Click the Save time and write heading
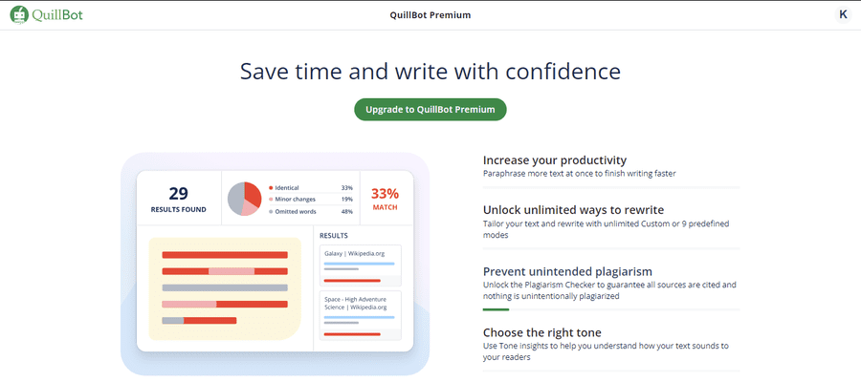This screenshot has width=861, height=382. click(x=430, y=72)
